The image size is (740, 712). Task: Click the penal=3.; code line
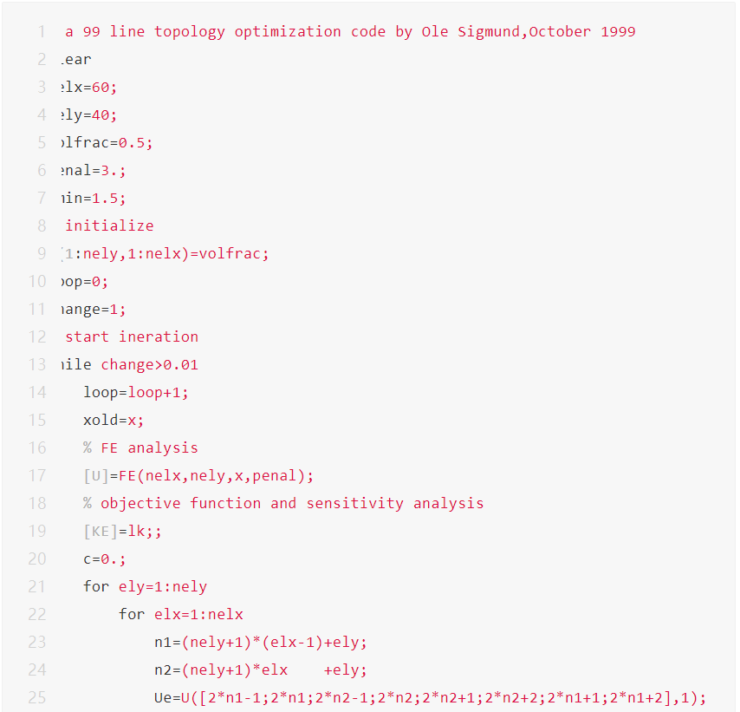95,171
